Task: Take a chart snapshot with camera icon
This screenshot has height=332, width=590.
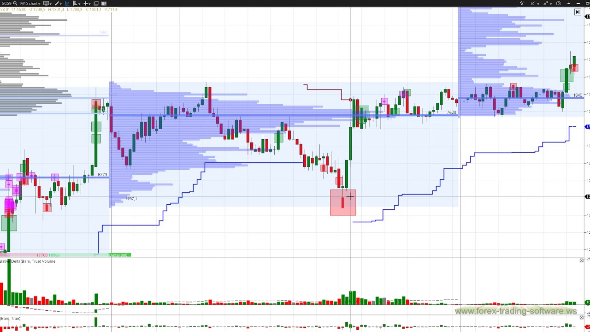Action: tap(559, 3)
